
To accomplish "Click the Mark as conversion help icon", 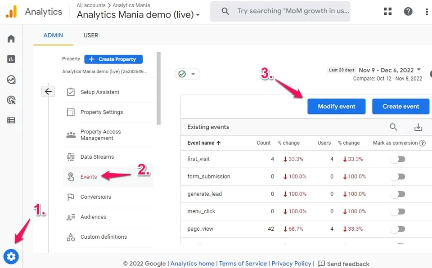I will tap(423, 143).
